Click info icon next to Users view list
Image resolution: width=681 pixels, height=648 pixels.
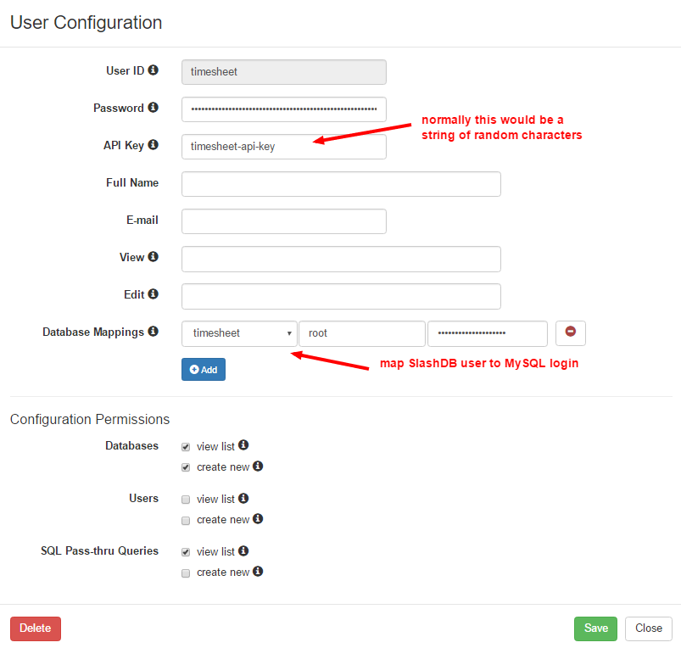243,498
